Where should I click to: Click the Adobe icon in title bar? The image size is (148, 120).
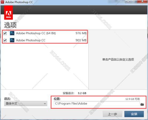[x=2, y=2]
